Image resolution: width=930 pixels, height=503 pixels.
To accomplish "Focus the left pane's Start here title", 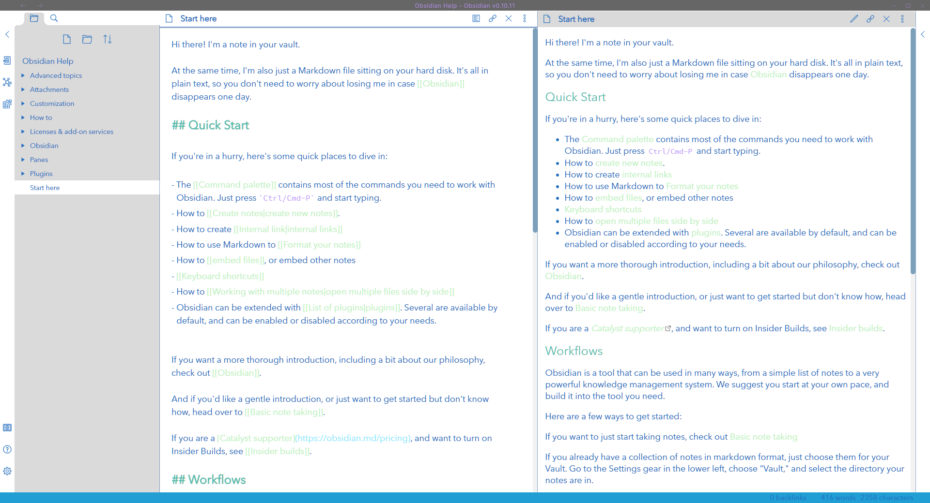I will 199,18.
